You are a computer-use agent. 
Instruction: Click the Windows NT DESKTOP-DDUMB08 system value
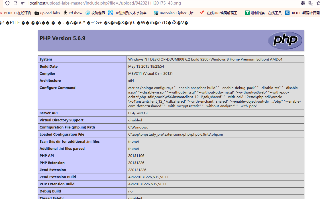[205, 59]
